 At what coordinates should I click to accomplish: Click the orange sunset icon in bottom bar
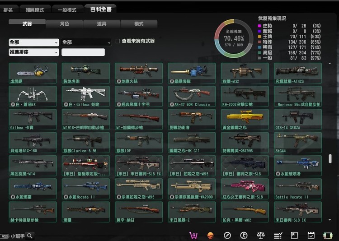coord(210,236)
